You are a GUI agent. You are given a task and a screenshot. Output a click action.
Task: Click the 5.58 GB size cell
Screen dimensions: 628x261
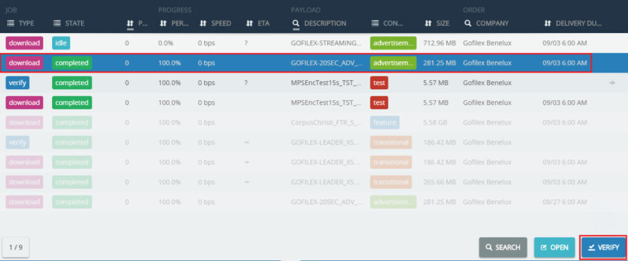pos(436,122)
